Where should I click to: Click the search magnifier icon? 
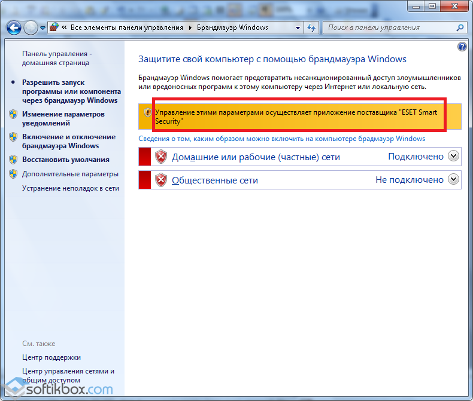click(460, 27)
